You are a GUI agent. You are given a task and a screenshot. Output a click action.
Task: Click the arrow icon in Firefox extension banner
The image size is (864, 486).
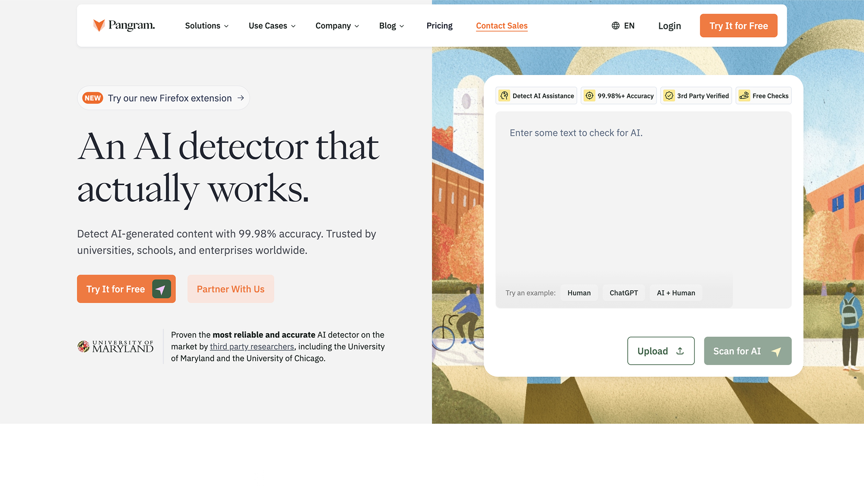point(241,98)
